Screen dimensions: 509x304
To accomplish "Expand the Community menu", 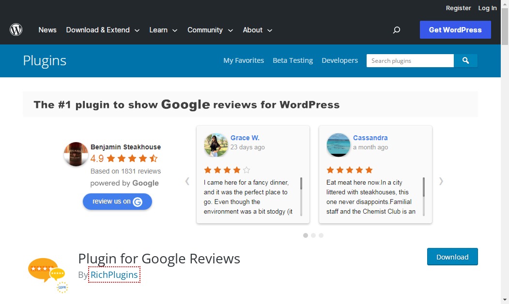I will [x=210, y=30].
